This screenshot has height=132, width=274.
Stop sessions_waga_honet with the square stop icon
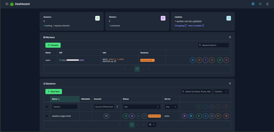coord(212,116)
